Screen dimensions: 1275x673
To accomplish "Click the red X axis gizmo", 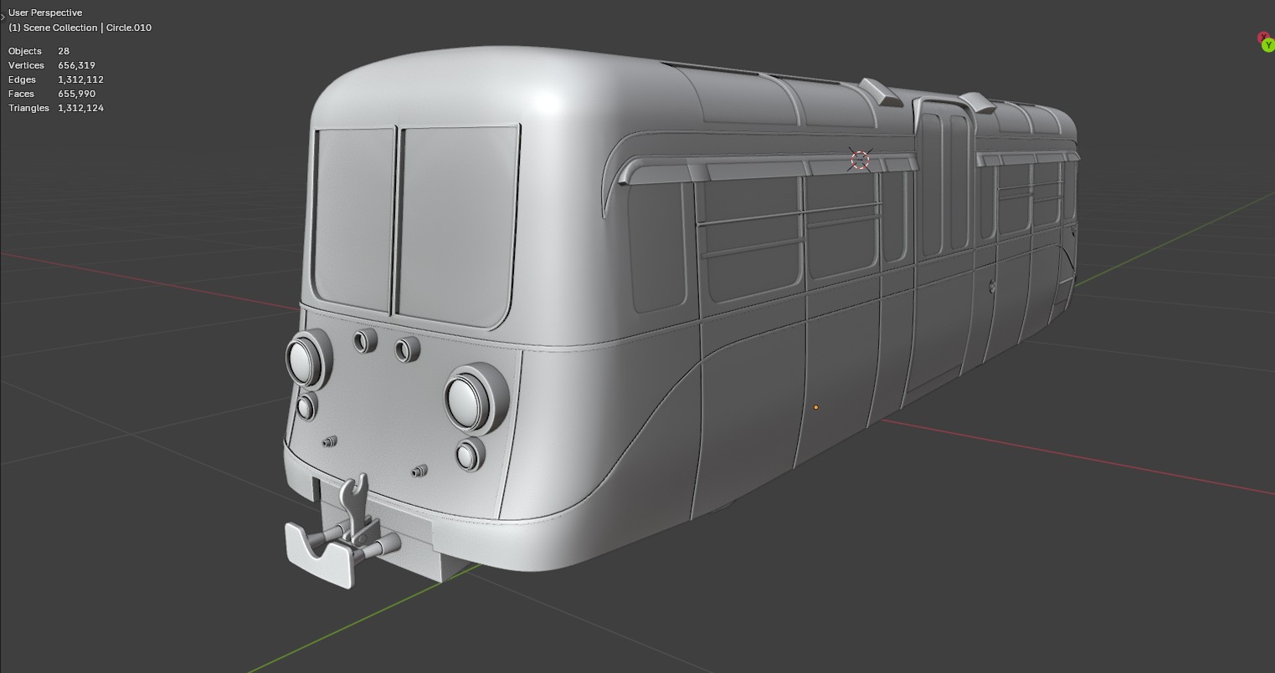I will click(x=1263, y=38).
